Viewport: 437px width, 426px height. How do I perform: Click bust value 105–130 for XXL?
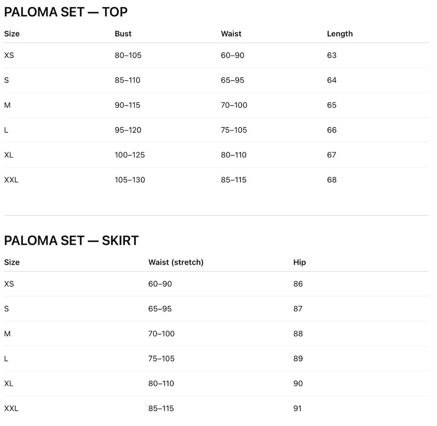[x=130, y=180]
